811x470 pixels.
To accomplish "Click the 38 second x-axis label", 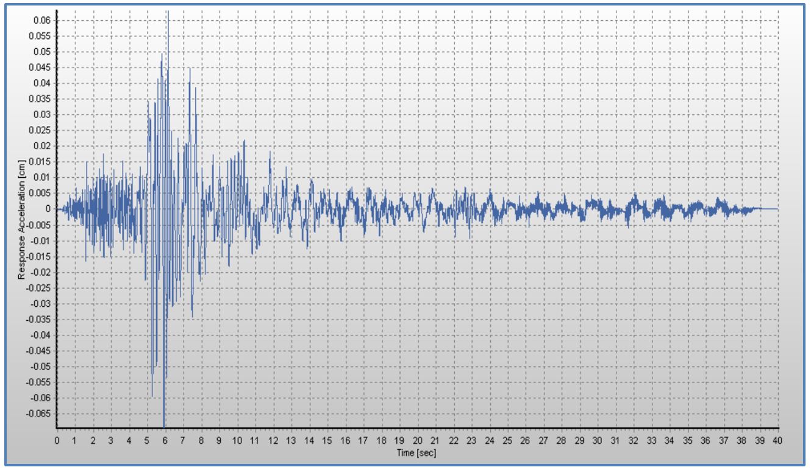I will click(741, 440).
